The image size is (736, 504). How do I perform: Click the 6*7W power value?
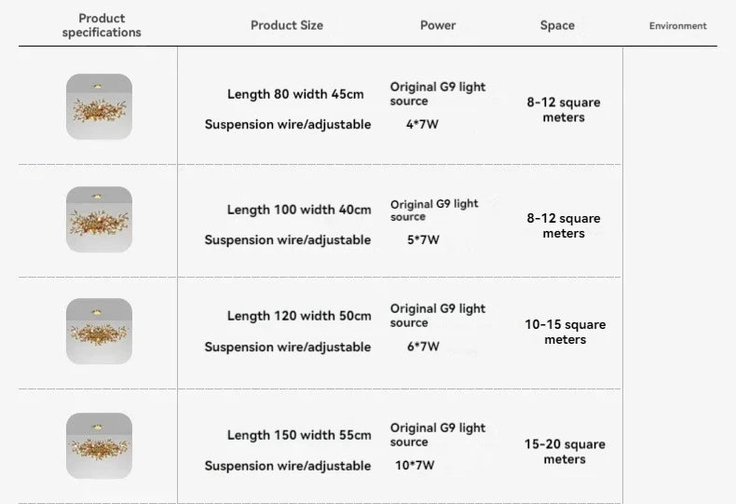point(423,347)
